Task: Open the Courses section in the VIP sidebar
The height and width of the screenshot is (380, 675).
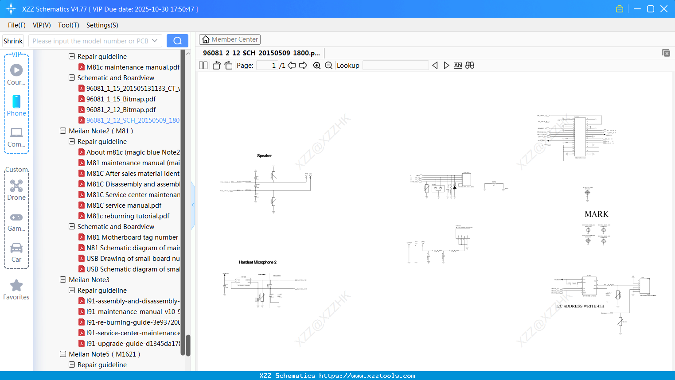Action: pos(16,74)
